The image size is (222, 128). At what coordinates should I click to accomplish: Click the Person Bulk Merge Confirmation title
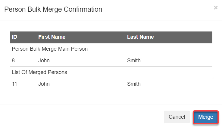53,9
